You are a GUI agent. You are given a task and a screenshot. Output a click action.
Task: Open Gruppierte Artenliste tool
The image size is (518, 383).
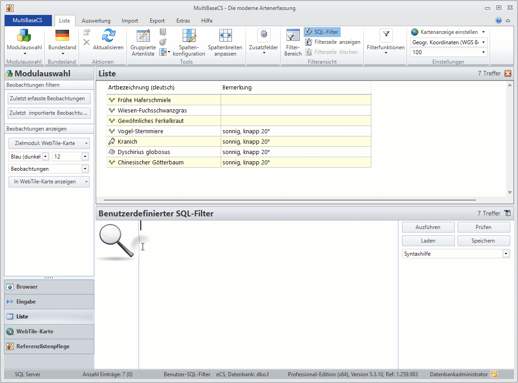(143, 36)
